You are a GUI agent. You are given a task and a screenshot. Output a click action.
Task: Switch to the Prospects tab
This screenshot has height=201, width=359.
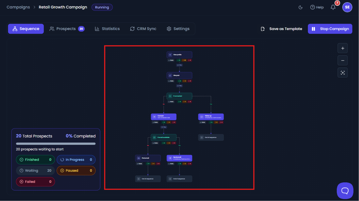pos(67,29)
